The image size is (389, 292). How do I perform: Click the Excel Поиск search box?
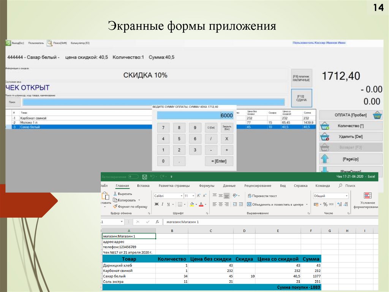(x=347, y=185)
